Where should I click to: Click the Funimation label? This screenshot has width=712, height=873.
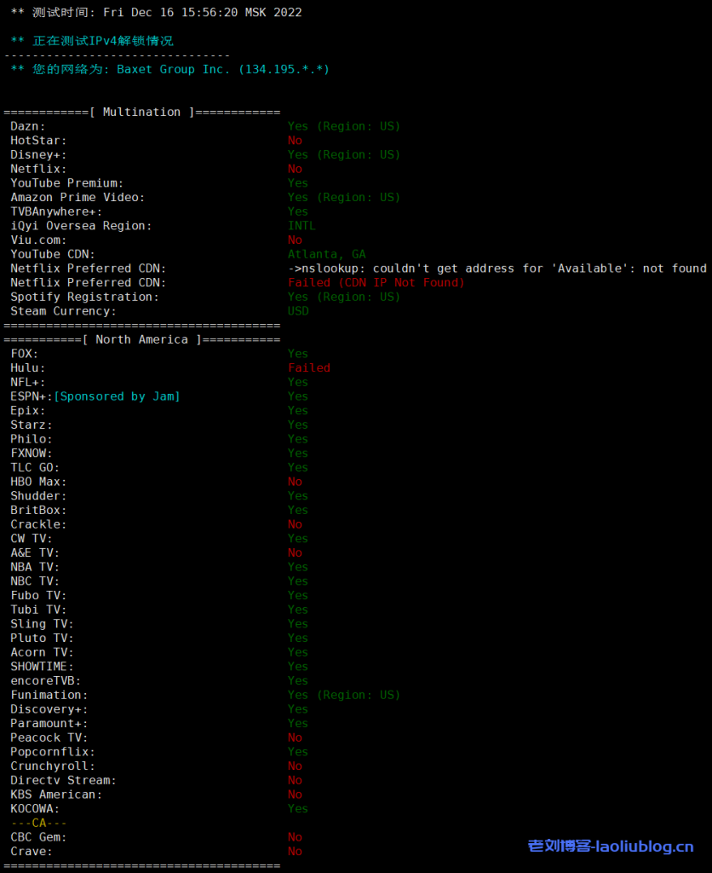49,695
